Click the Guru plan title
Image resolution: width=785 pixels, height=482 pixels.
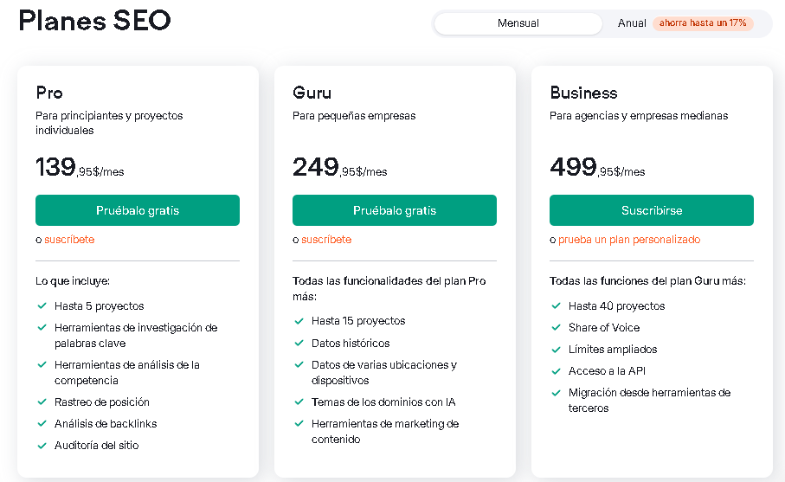coord(312,93)
